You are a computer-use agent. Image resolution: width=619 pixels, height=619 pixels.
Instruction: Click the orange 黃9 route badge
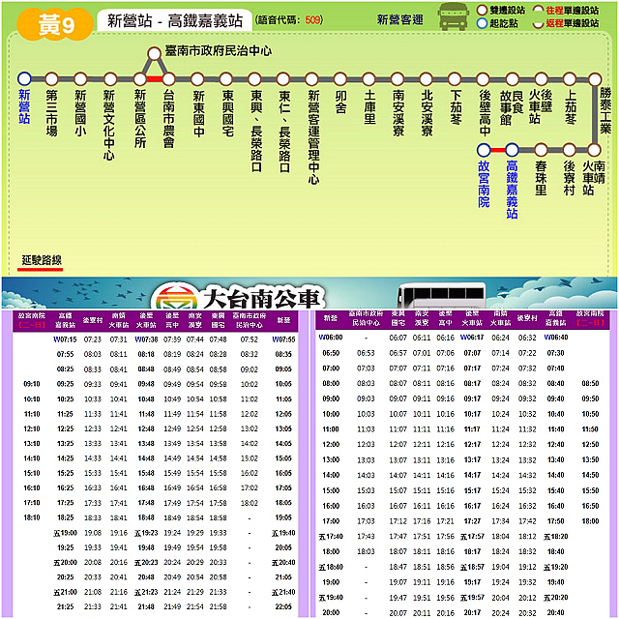[56, 24]
